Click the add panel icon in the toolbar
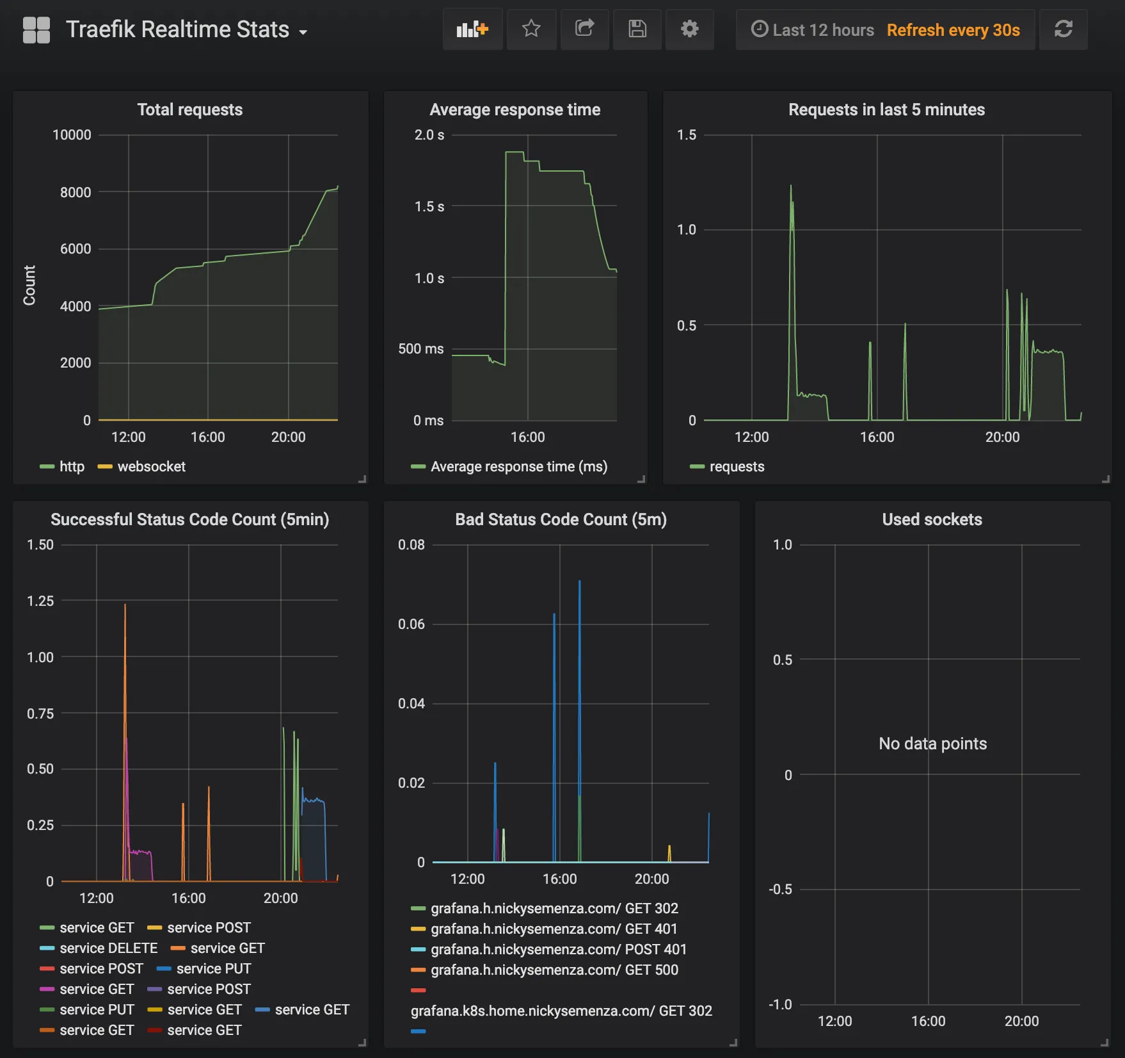1125x1058 pixels. point(472,29)
